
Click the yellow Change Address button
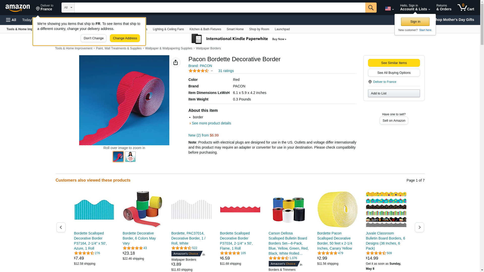(x=125, y=38)
